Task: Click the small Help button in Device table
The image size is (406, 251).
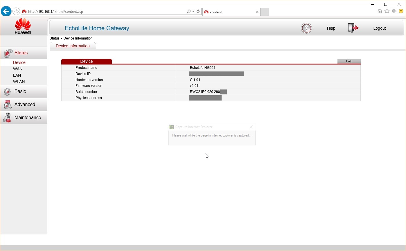Action: pyautogui.click(x=349, y=61)
